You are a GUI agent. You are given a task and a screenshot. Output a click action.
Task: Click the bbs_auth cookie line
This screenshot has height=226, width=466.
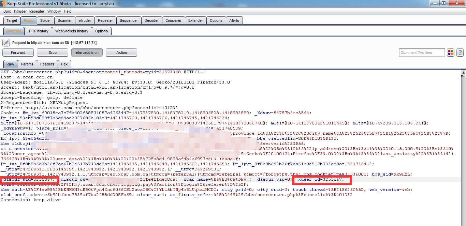(x=109, y=190)
